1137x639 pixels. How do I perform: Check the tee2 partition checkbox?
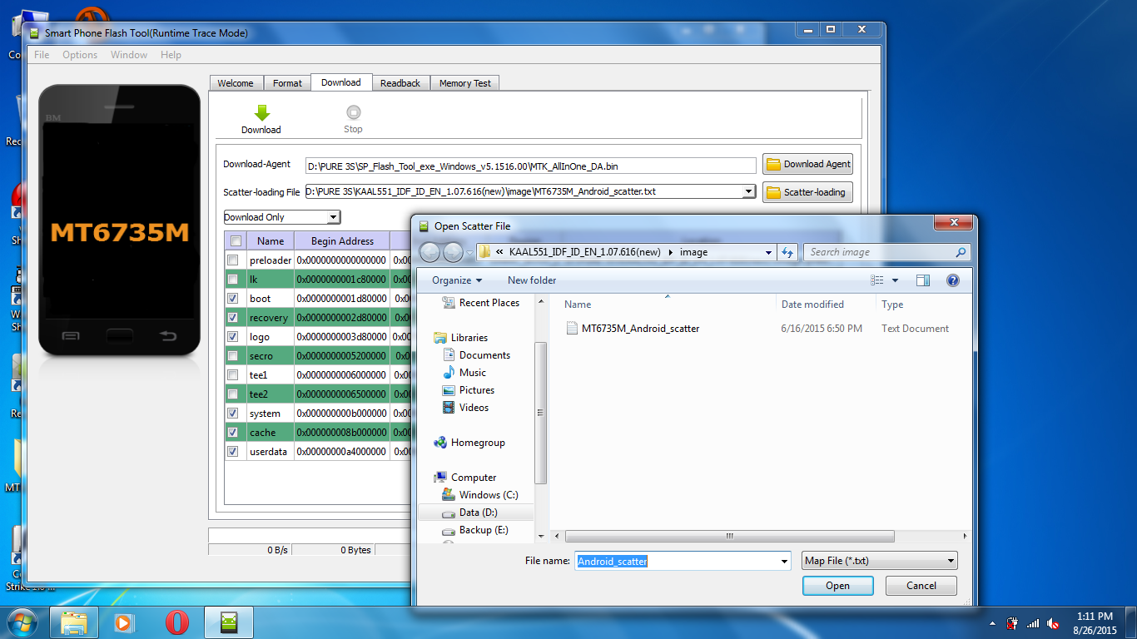[x=233, y=394]
